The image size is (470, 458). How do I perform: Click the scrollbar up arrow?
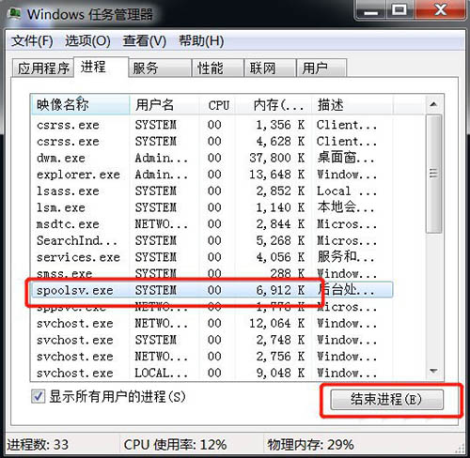click(x=433, y=104)
